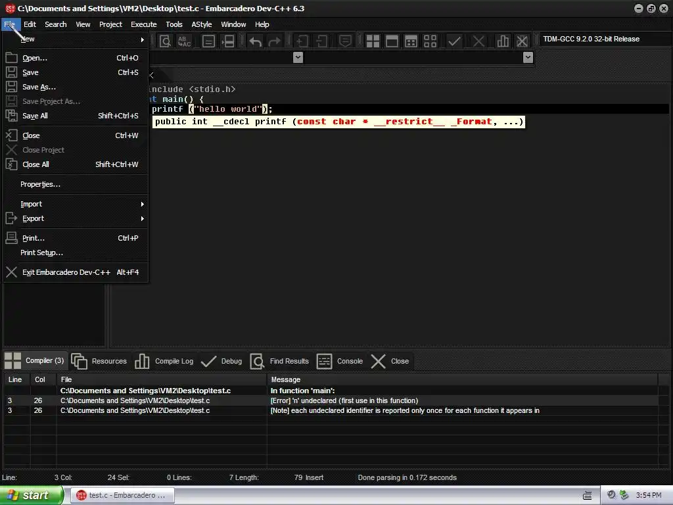Open the Window menu
The height and width of the screenshot is (505, 673).
click(x=233, y=24)
